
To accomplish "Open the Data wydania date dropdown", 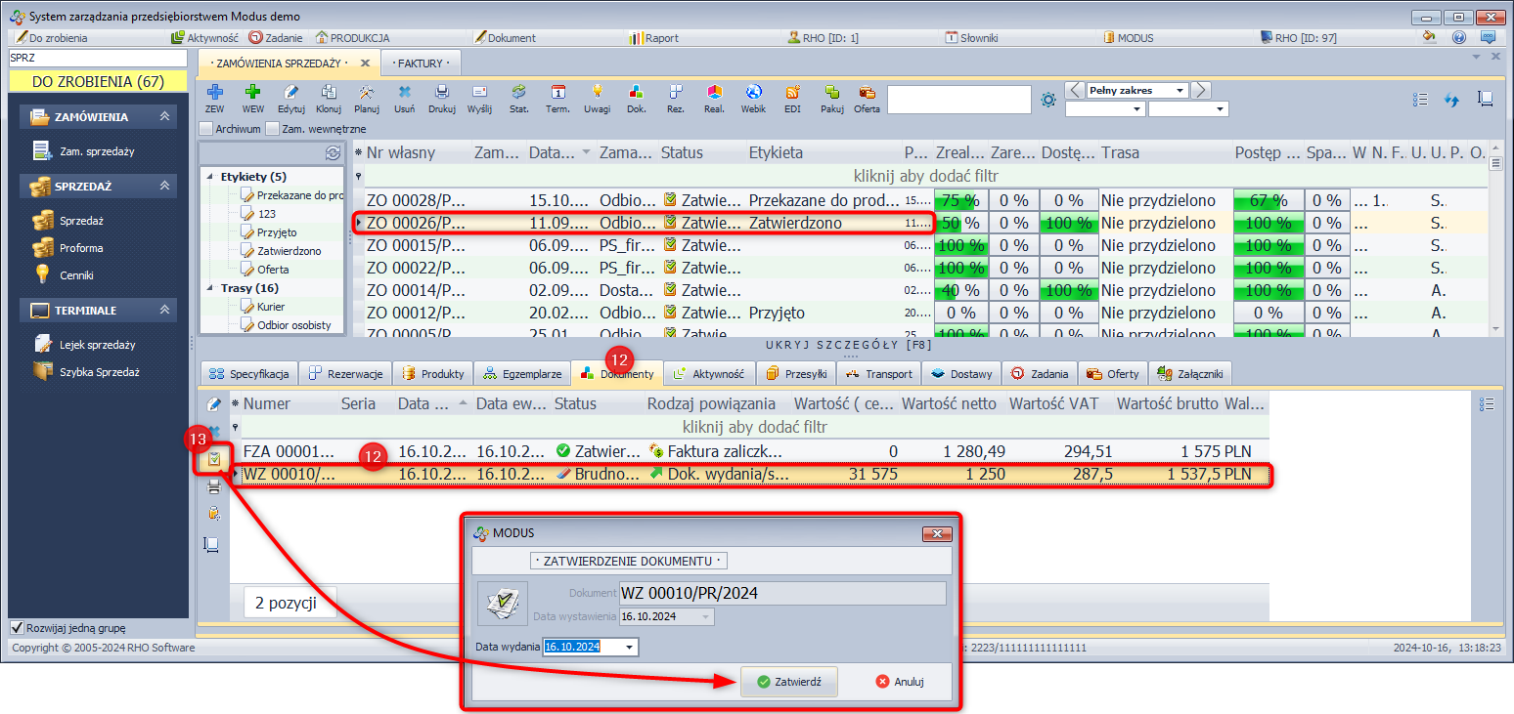I will 629,648.
